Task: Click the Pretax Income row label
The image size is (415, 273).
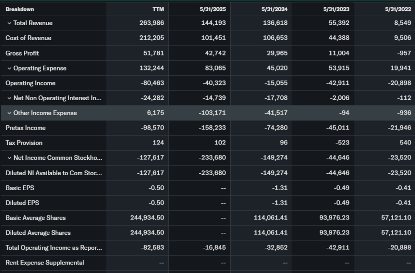Action: coord(26,128)
